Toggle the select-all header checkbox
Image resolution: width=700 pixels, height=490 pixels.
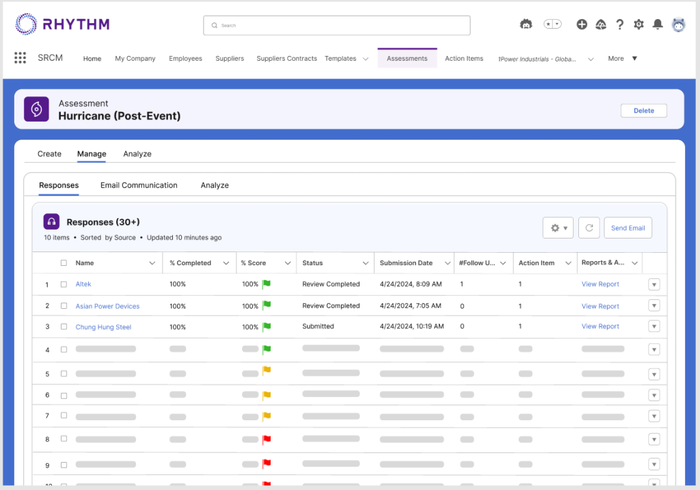pos(64,263)
